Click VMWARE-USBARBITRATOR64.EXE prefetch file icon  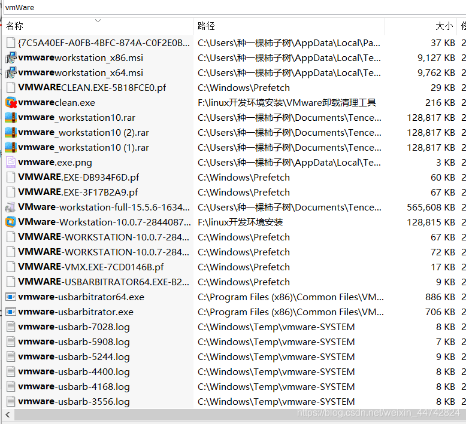tap(11, 282)
